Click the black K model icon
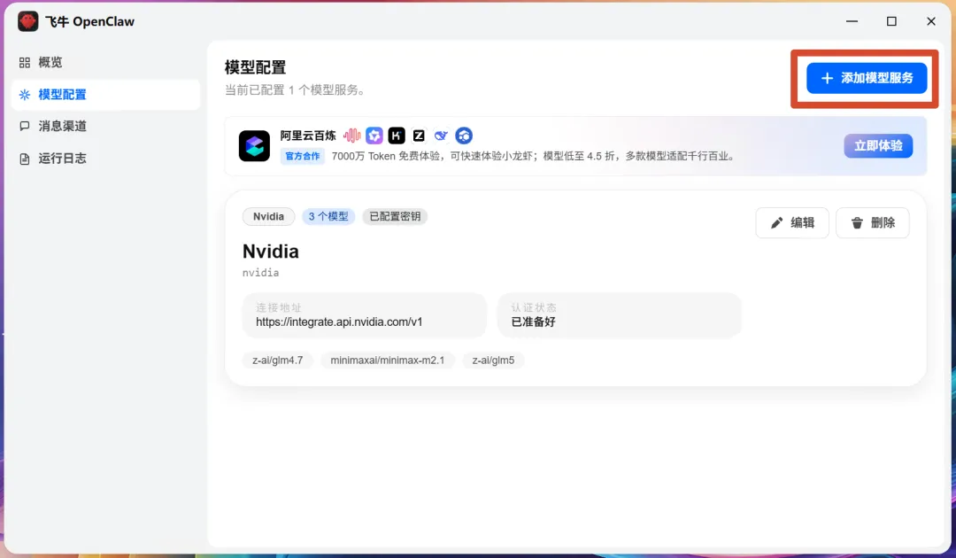Screen dimensions: 956x558 click(397, 136)
